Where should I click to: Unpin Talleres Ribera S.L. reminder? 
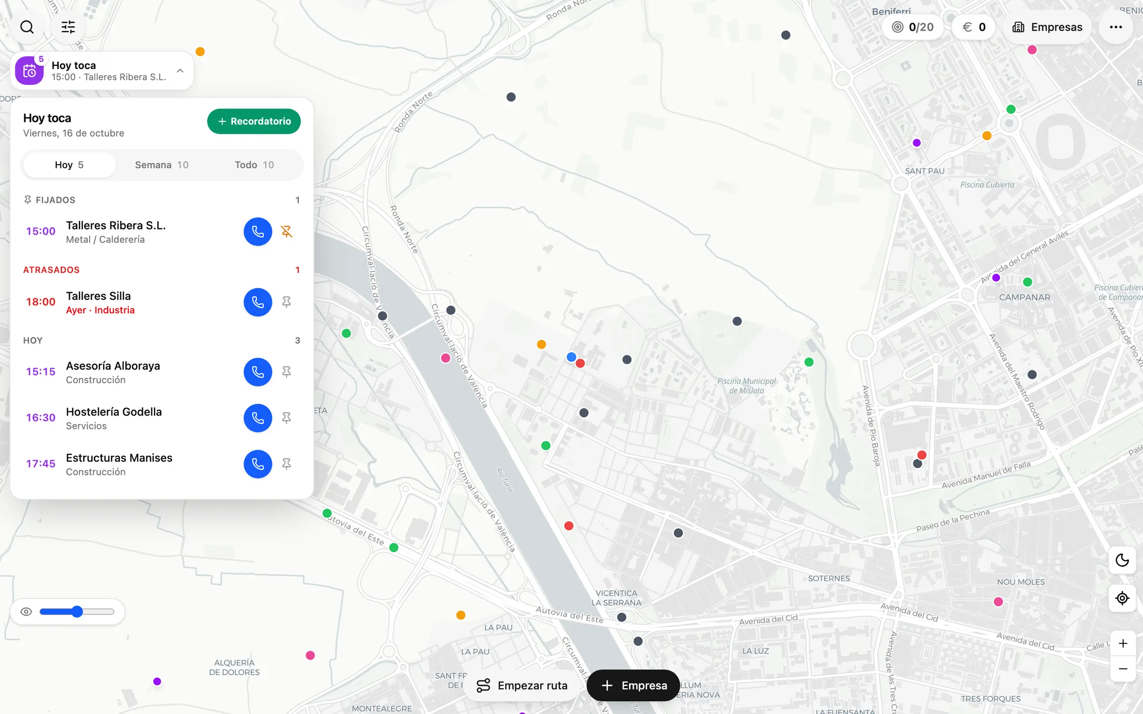tap(286, 232)
